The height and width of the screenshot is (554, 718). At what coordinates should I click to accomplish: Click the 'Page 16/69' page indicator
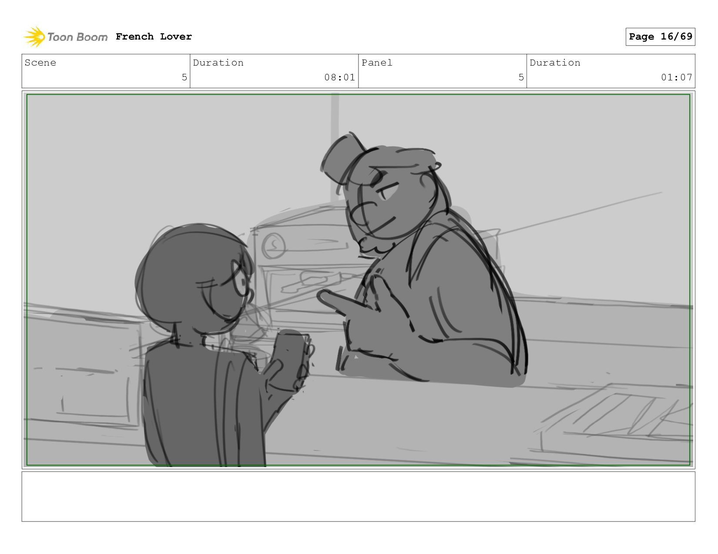(660, 36)
